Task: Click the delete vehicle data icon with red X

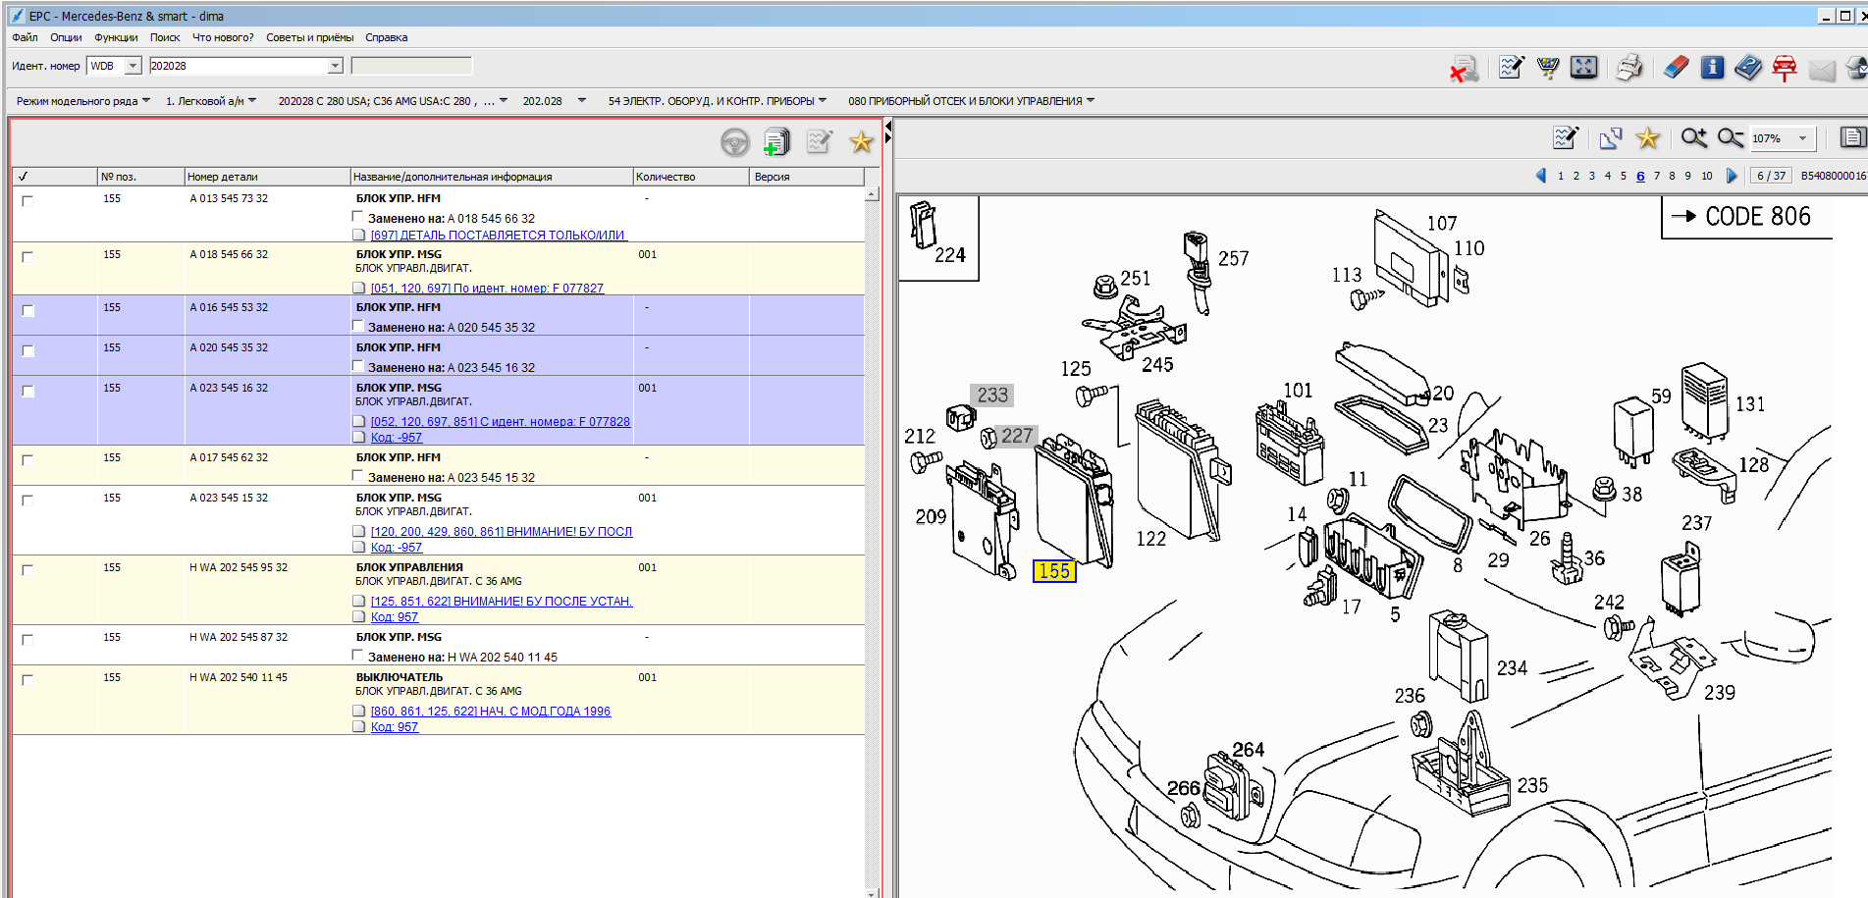Action: [1464, 68]
